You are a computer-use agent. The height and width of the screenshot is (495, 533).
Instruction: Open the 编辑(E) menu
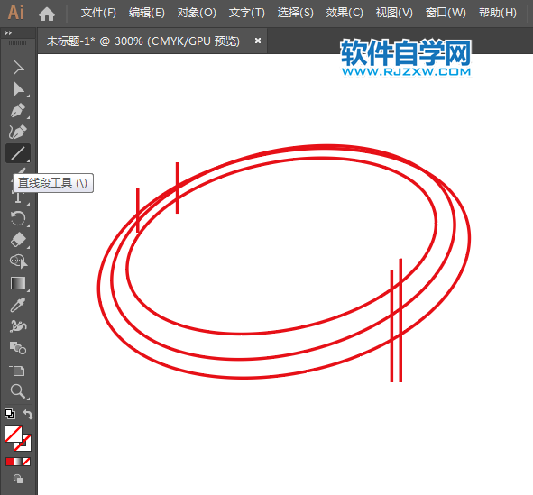(147, 13)
